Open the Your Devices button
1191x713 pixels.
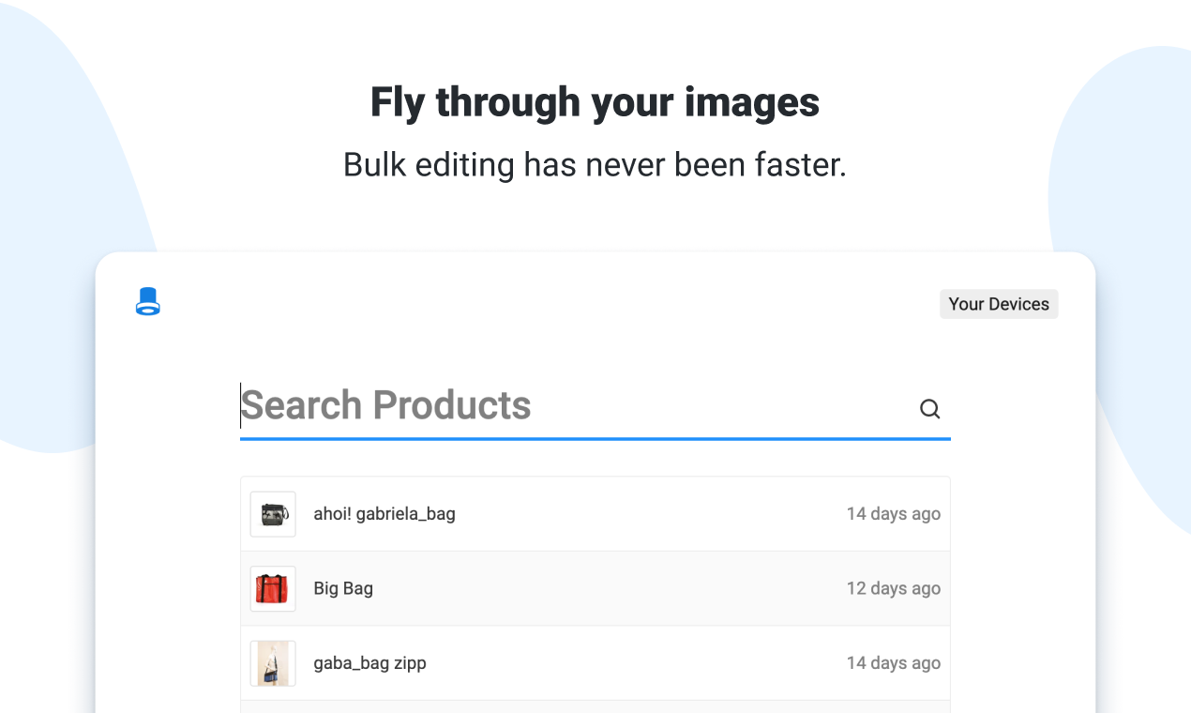pyautogui.click(x=999, y=304)
